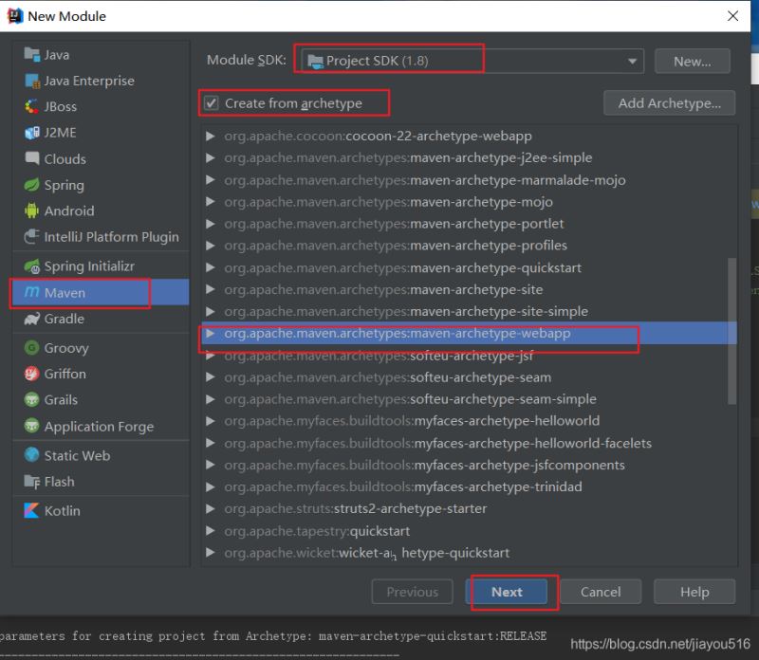Click the Next button
The image size is (759, 660).
[507, 592]
